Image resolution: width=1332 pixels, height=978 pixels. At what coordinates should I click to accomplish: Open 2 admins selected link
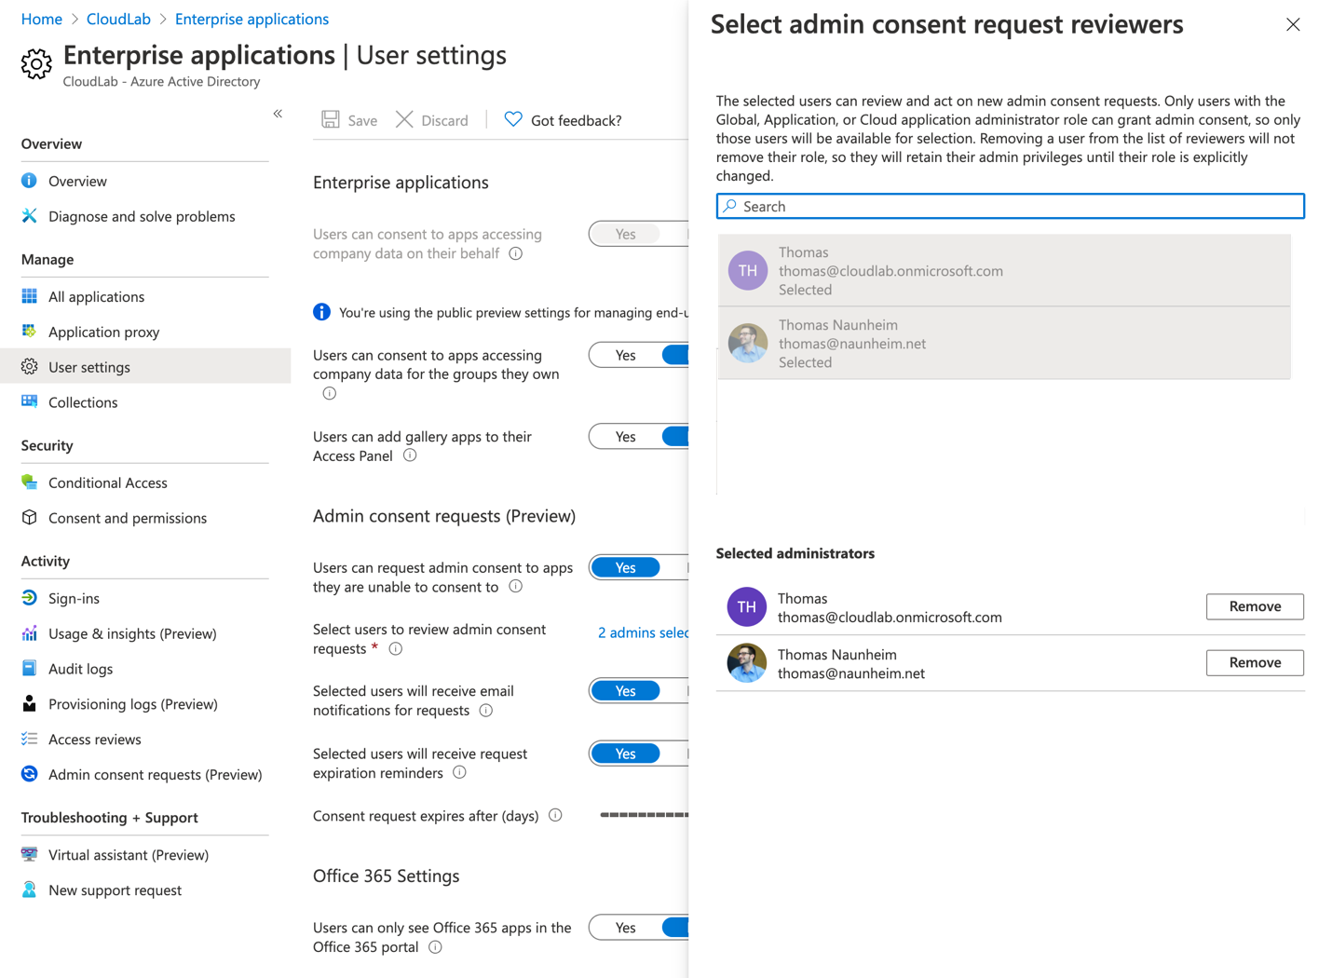point(643,632)
